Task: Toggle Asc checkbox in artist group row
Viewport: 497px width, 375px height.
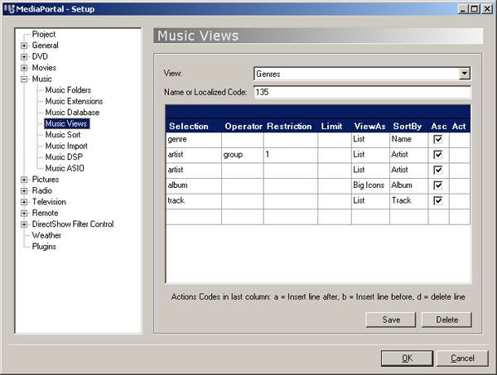Action: pos(437,155)
